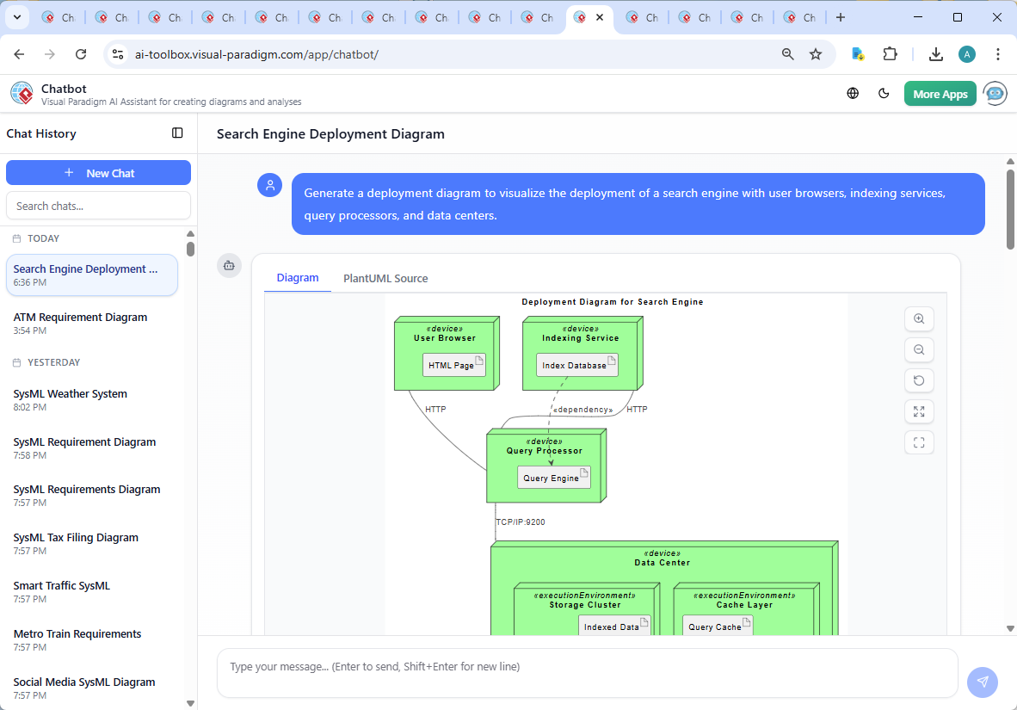Open More Apps
Screen dimensions: 1017x710
point(940,93)
